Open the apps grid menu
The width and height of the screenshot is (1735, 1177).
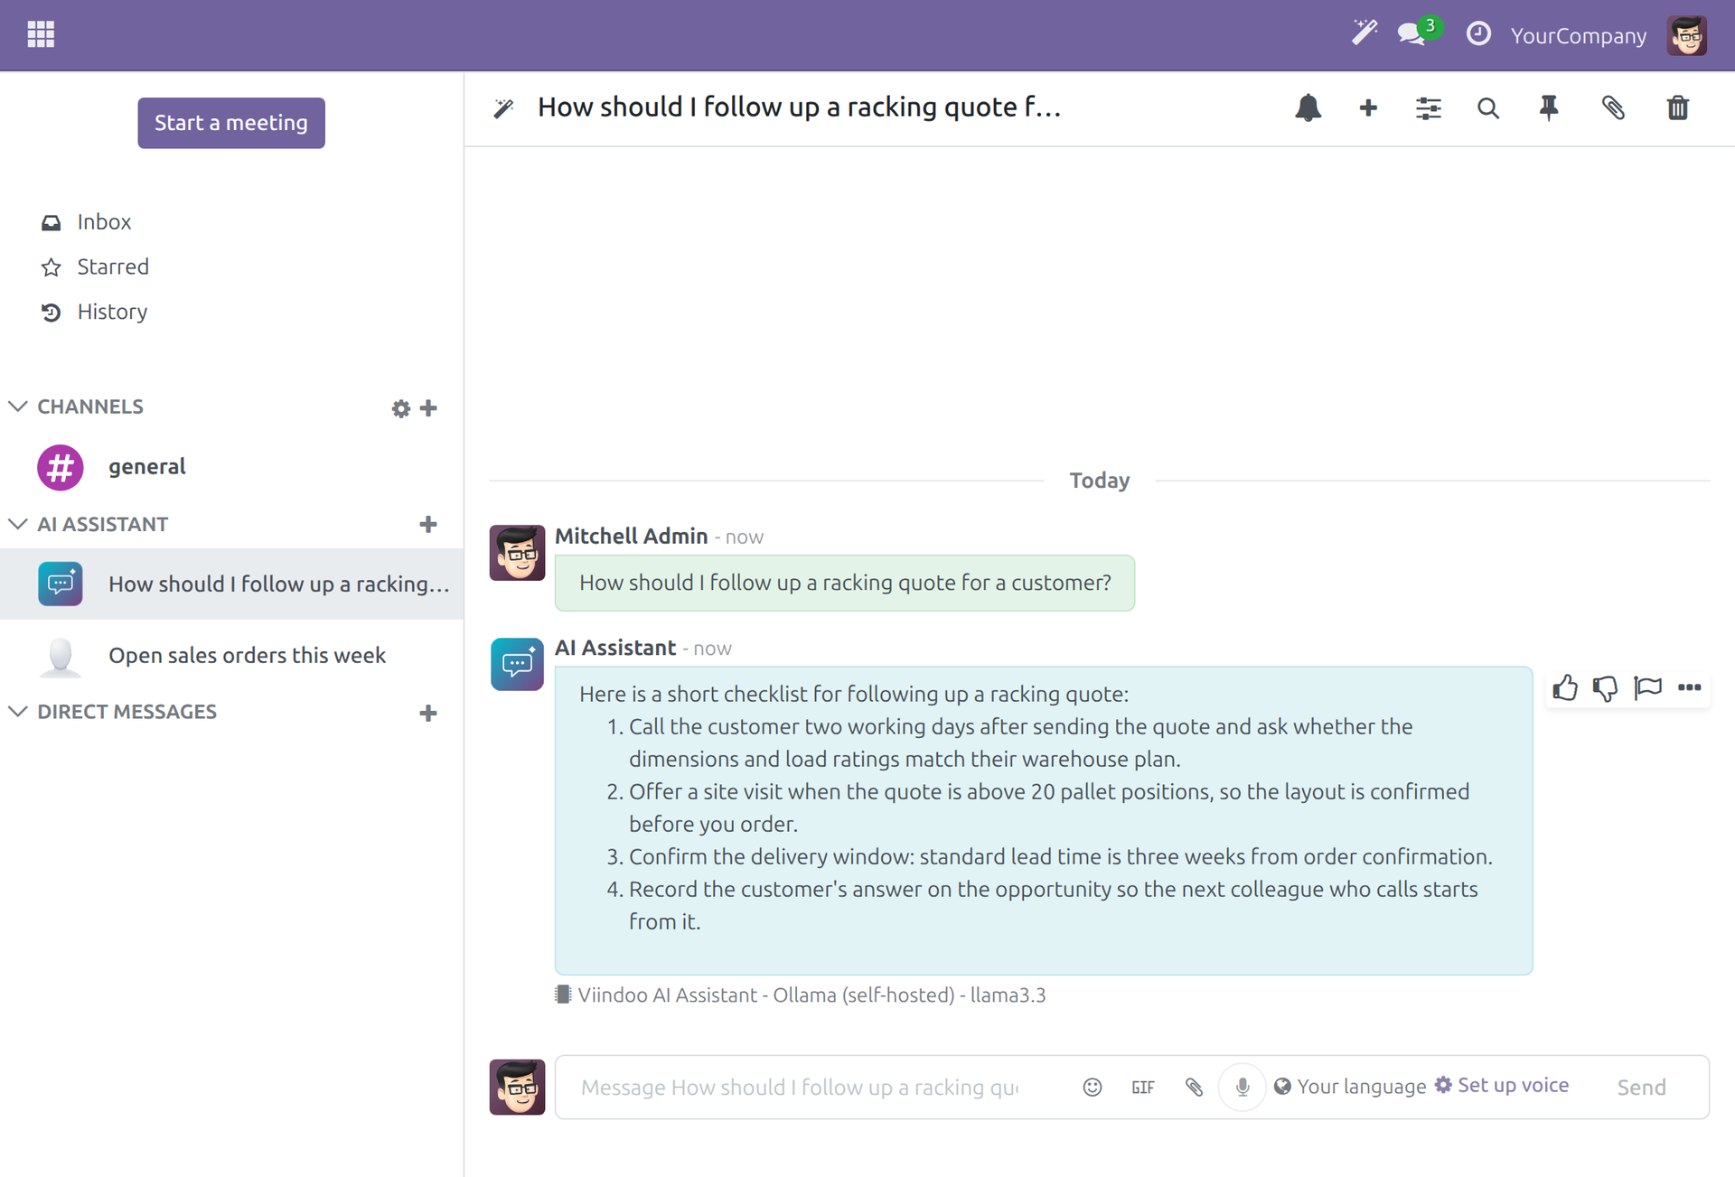coord(41,34)
